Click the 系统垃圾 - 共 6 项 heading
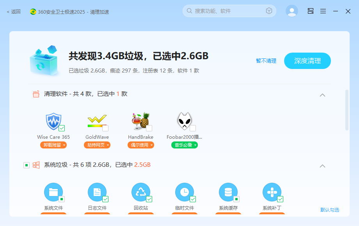This screenshot has width=359, height=226. pyautogui.click(x=97, y=165)
